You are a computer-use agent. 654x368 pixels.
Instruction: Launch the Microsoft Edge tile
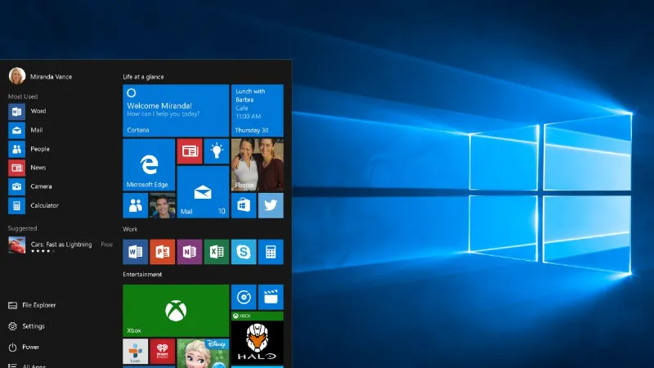coord(149,165)
